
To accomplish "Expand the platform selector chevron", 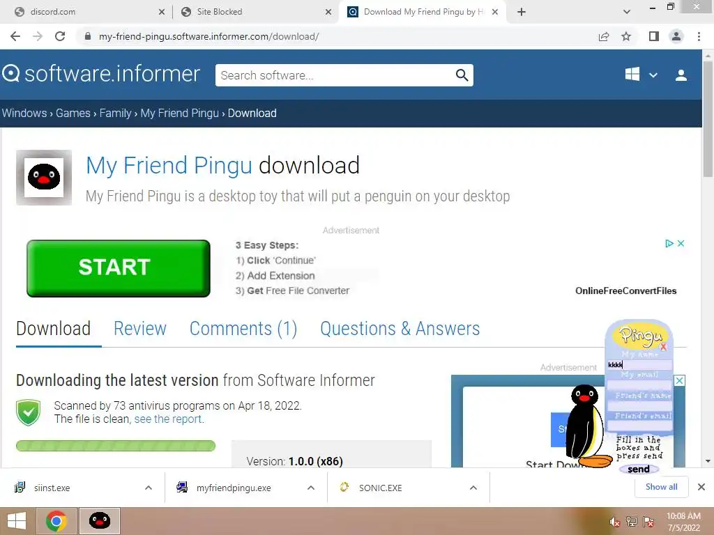I will 653,75.
